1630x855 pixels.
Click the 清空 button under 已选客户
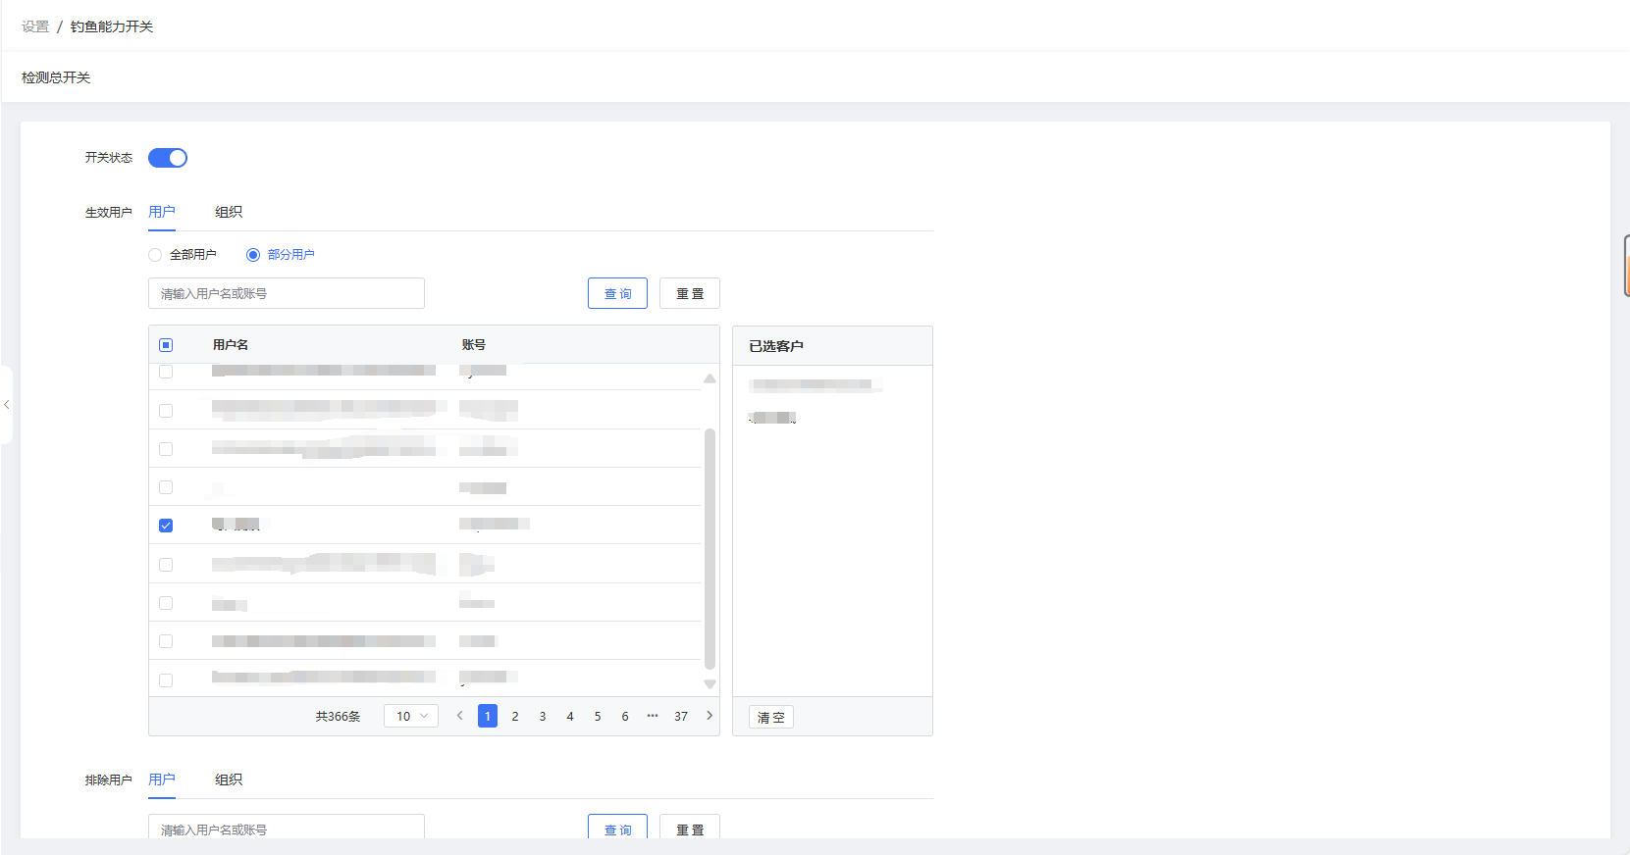771,717
